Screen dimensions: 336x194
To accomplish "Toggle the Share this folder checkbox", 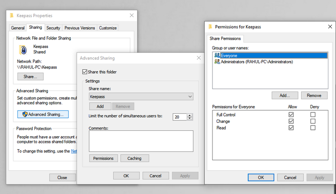I will tap(85, 72).
